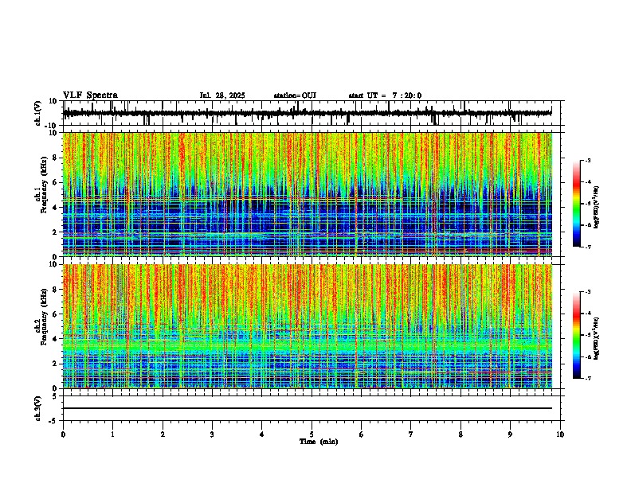Viewport: 631px width, 487px height.
Task: Click the time axis tick label "1"
Action: (112, 434)
